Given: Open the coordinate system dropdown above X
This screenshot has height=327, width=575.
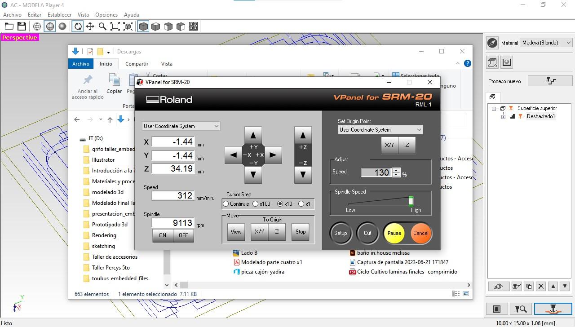Looking at the screenshot, I should tap(181, 126).
